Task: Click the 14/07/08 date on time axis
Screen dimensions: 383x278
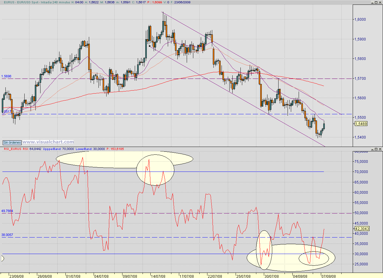Action: (158, 276)
